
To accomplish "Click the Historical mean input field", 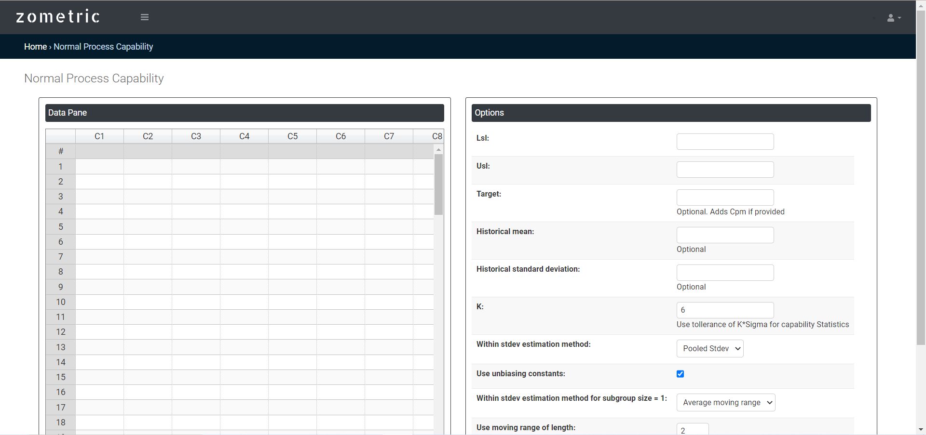I will click(x=725, y=235).
